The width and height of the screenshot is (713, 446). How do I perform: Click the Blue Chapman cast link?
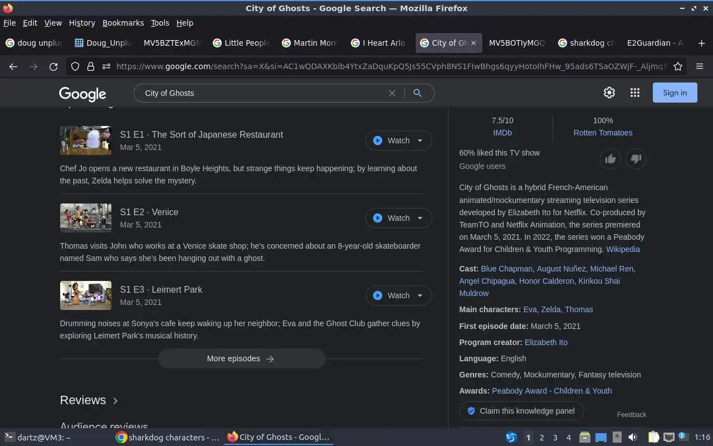click(x=506, y=269)
